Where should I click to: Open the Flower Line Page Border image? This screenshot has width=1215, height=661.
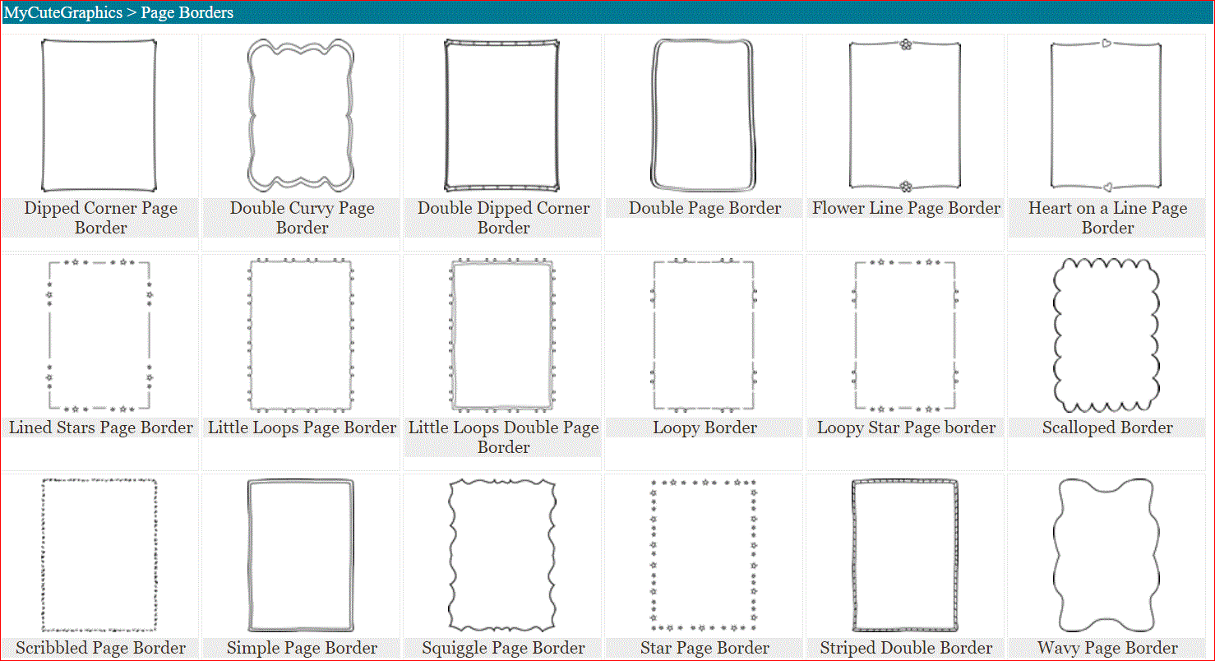click(x=905, y=116)
